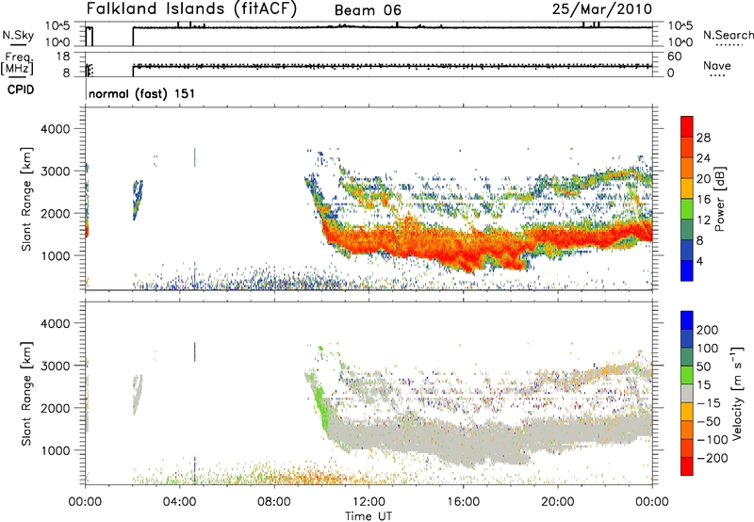Click the 'Power [dB]' colorbar title

[x=719, y=199]
